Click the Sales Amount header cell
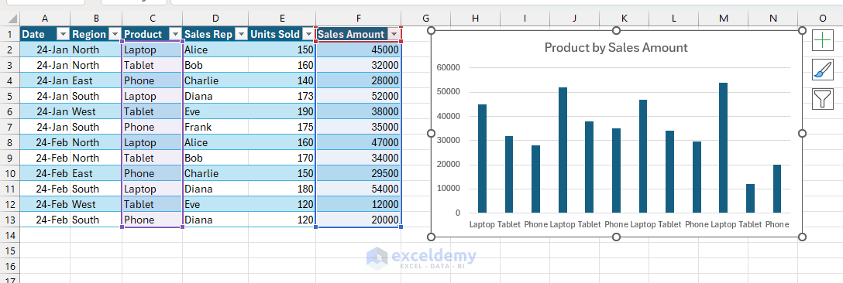This screenshot has width=843, height=283. [x=359, y=34]
